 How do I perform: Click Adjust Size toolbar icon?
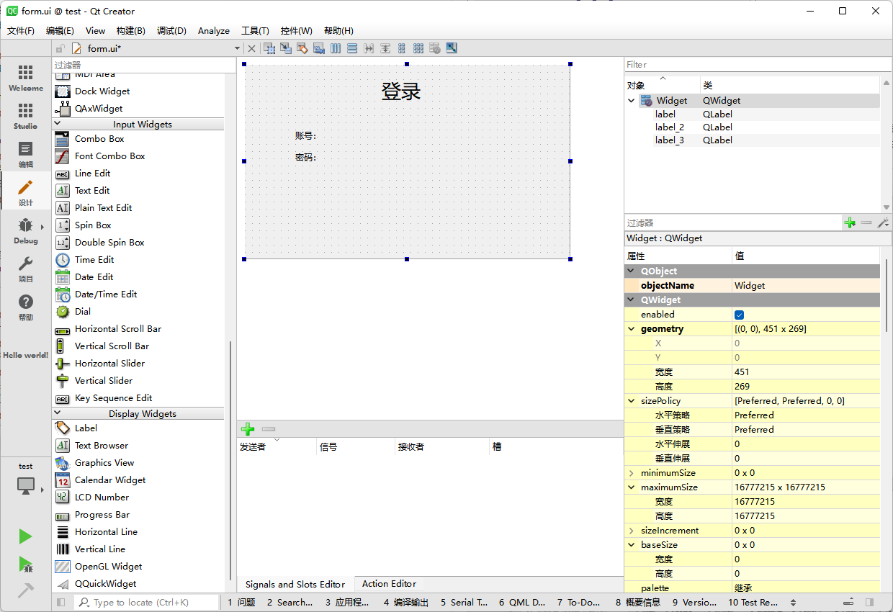click(x=452, y=48)
